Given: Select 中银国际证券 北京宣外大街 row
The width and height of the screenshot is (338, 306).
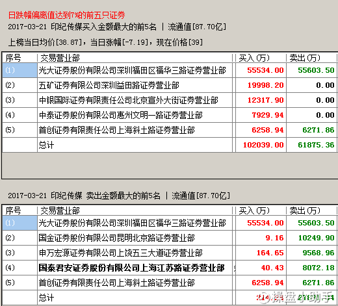Looking at the screenshot, I should 170,100.
